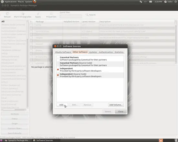Open the falko user menu
Image resolution: width=178 pixels, height=142 pixels.
coord(169,2)
